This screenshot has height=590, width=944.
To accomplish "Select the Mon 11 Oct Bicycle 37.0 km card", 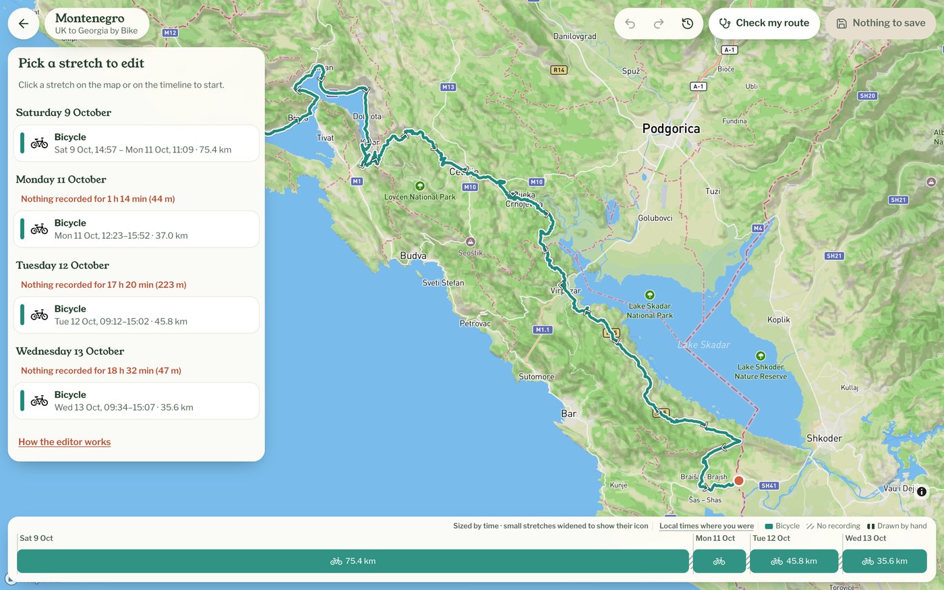I will tap(136, 229).
